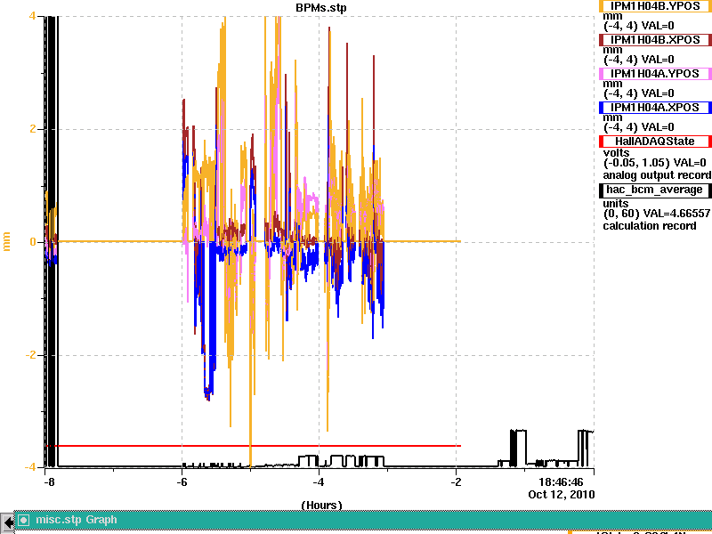Viewport: 712px width, 534px height.
Task: Click the y-axis tick label -2
Action: point(31,354)
